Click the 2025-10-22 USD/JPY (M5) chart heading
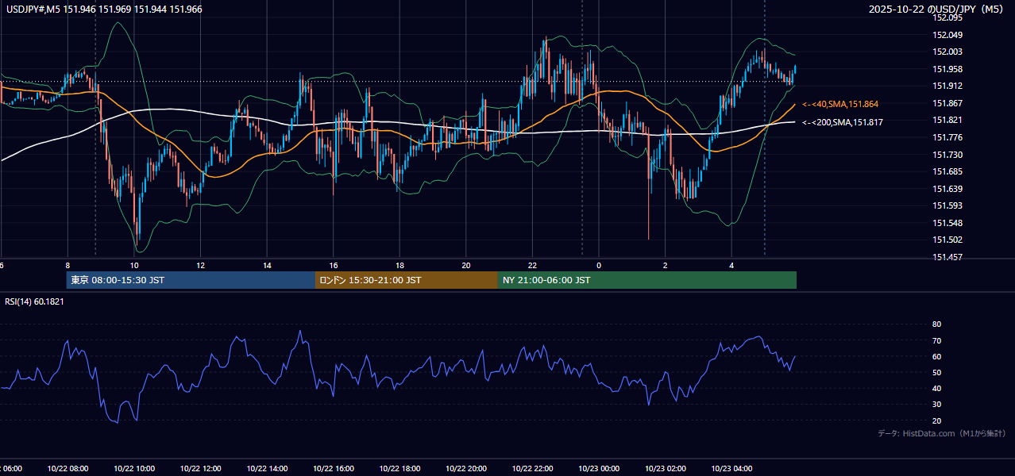The height and width of the screenshot is (476, 1015). point(937,10)
